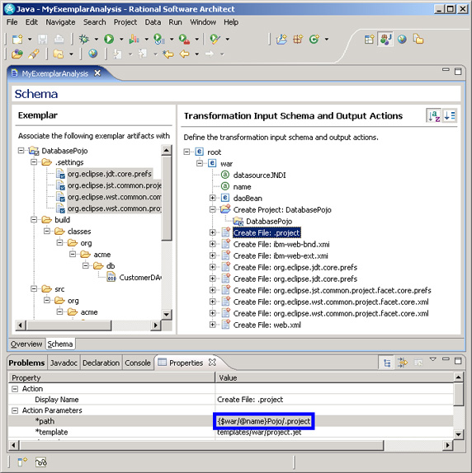
Task: Click the New Java Package icon
Action: click(x=297, y=39)
